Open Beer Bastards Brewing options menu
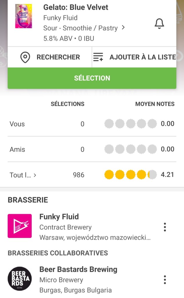The height and width of the screenshot is (298, 184). tap(165, 280)
